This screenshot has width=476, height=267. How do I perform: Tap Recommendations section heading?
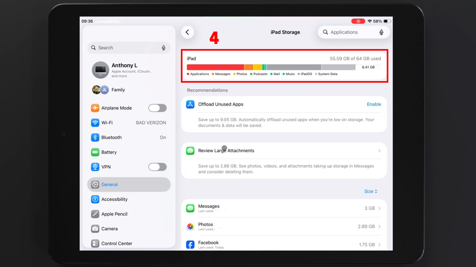tap(207, 90)
